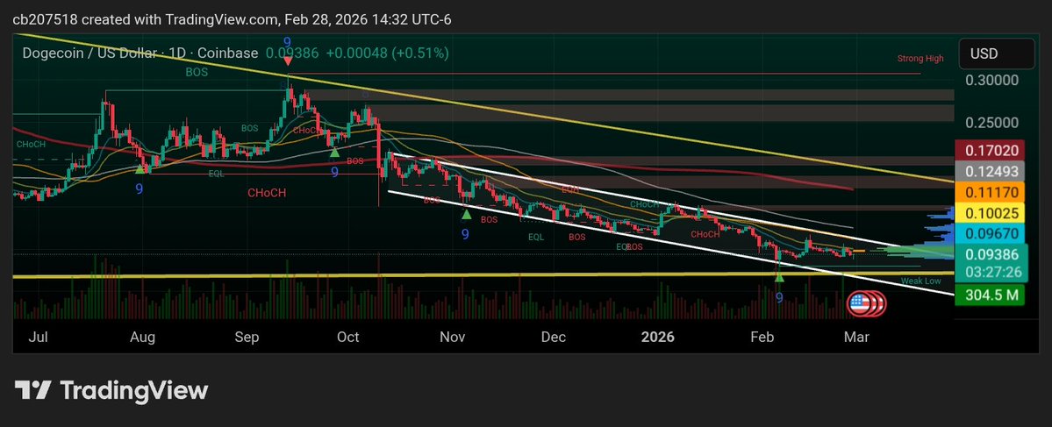
Task: Click the 0.09670 cyan price label
Action: point(991,234)
